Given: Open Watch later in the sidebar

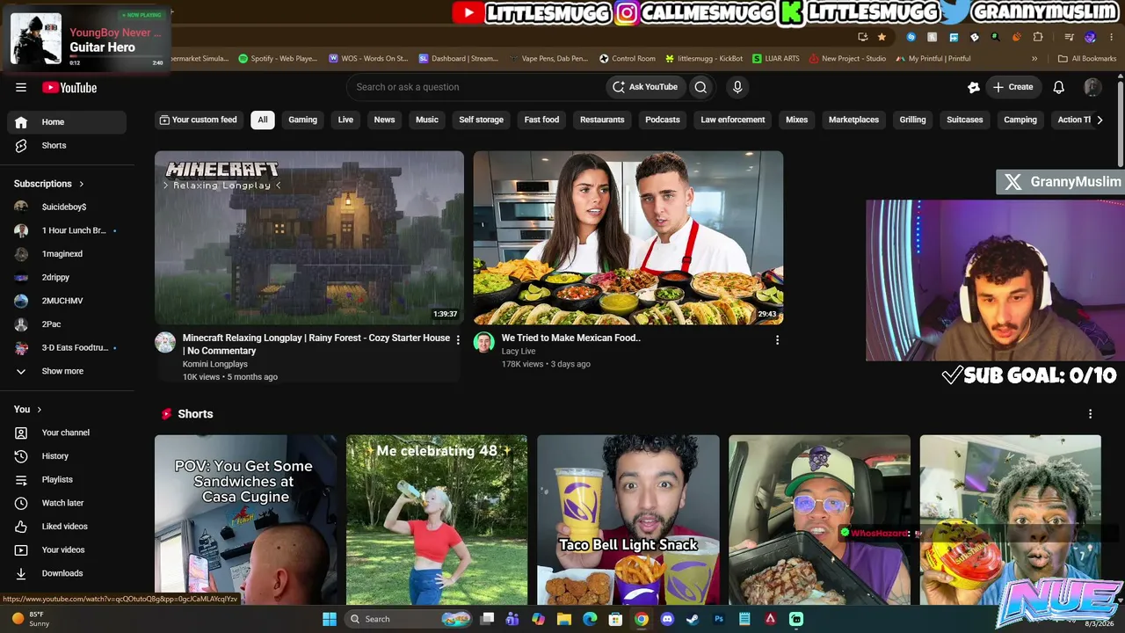Looking at the screenshot, I should [x=67, y=503].
